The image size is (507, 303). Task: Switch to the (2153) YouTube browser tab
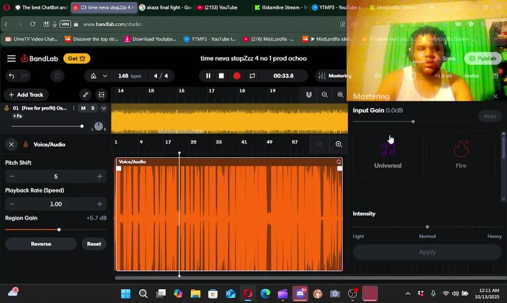pos(217,8)
